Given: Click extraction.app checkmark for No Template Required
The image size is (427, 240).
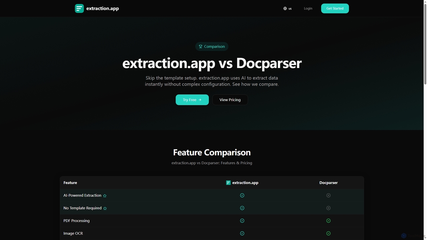Looking at the screenshot, I should 242,208.
